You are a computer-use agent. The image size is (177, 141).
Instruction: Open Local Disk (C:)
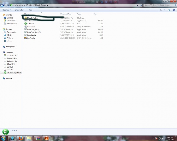click(x=12, y=55)
